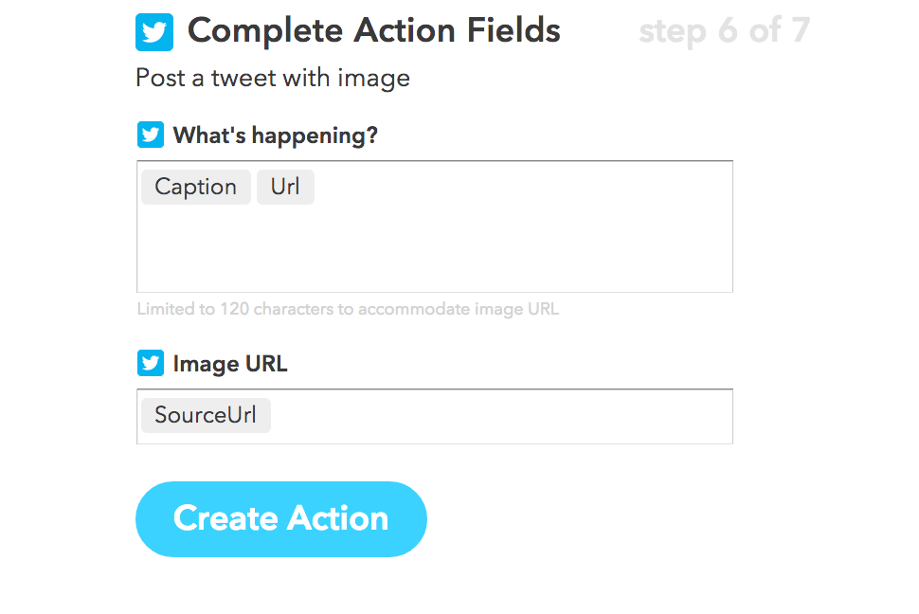Click the bottom edge inside the tweet text box
Viewport: 919px width, 614px height.
[x=435, y=286]
